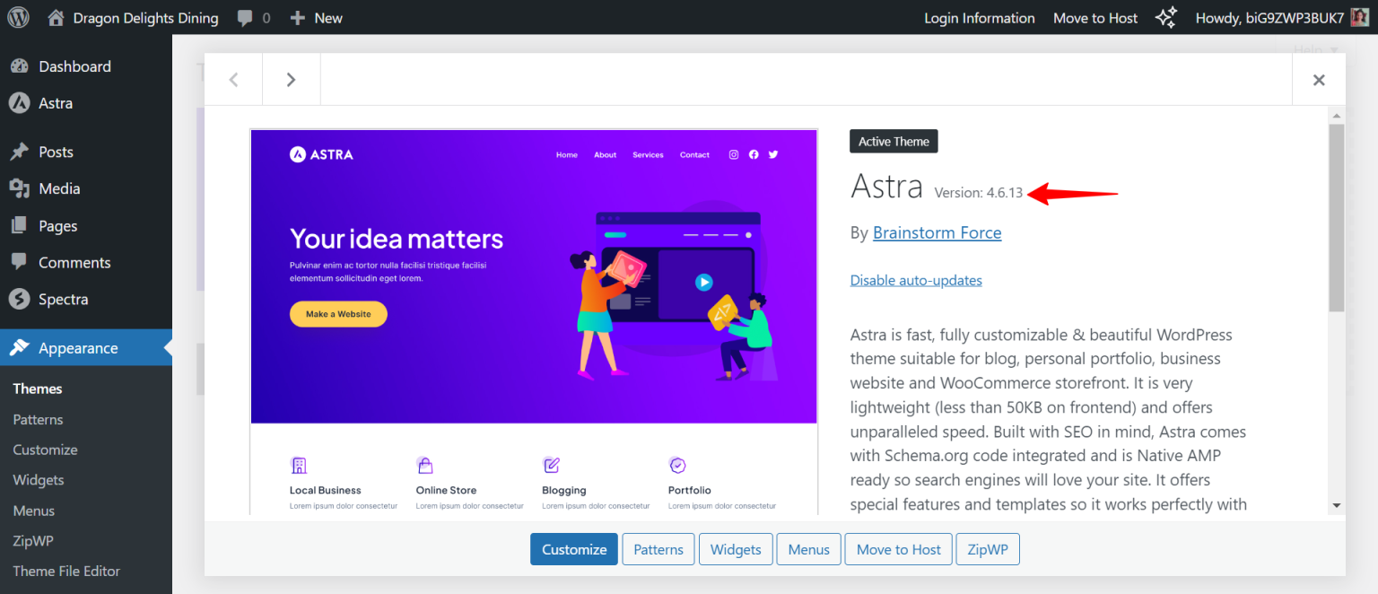Click the home icon beside Dragon Delights Dining
Image resolution: width=1378 pixels, height=594 pixels.
point(56,17)
